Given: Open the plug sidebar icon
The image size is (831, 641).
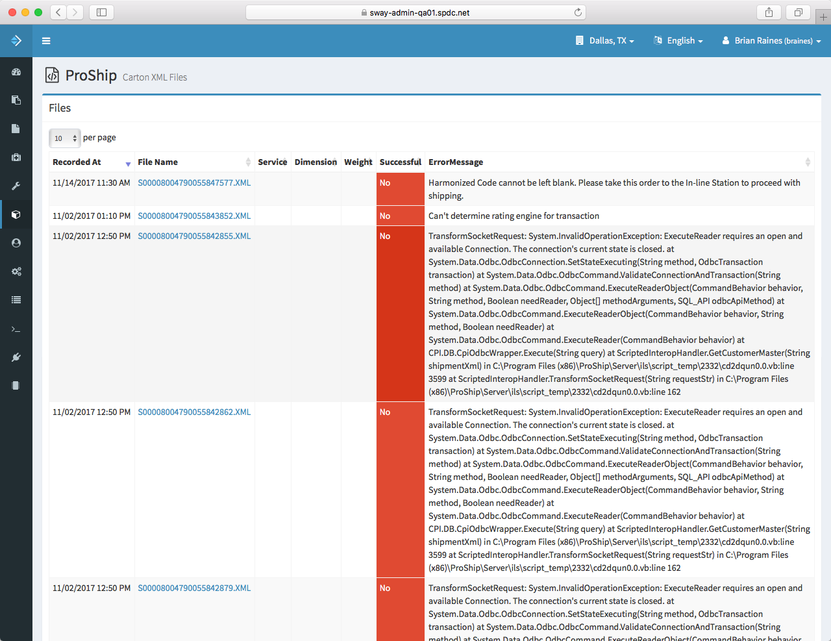Looking at the screenshot, I should (16, 357).
